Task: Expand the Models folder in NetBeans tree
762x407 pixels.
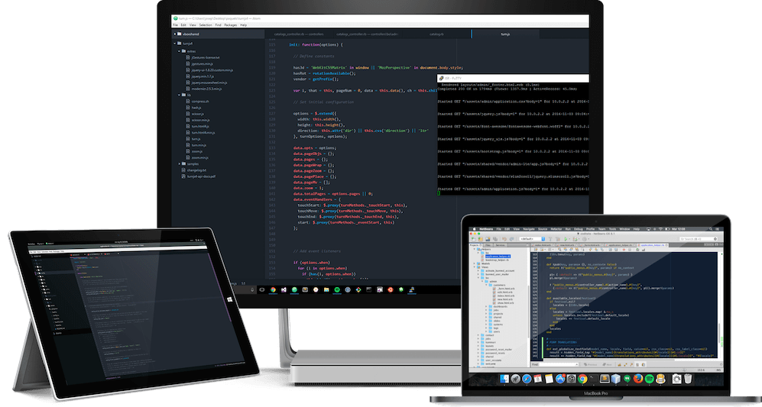Action: pyautogui.click(x=475, y=263)
